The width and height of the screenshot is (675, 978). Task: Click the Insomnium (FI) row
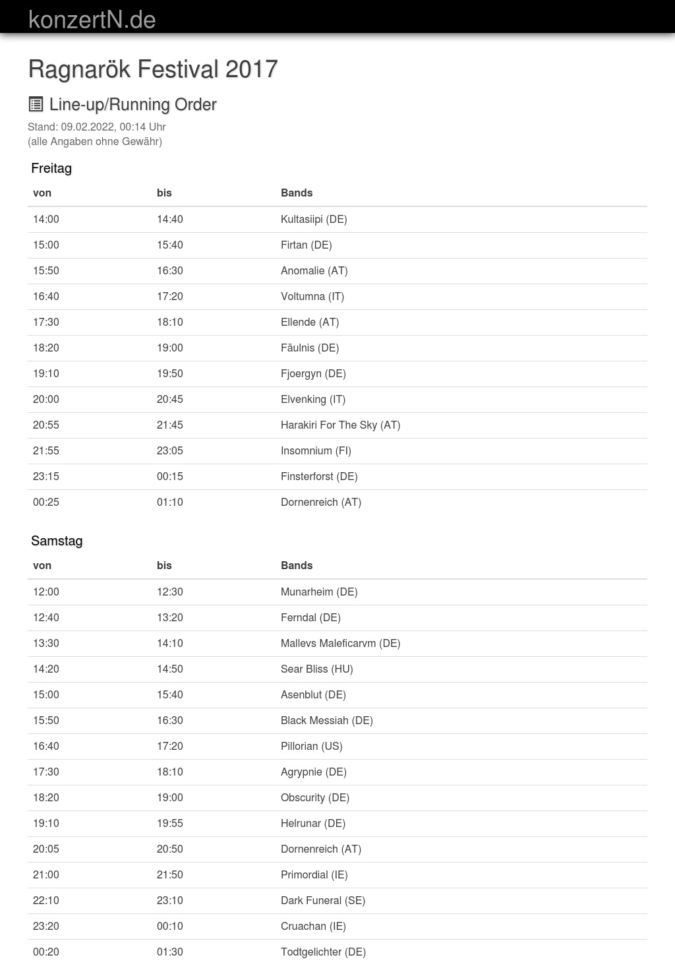[x=316, y=450]
